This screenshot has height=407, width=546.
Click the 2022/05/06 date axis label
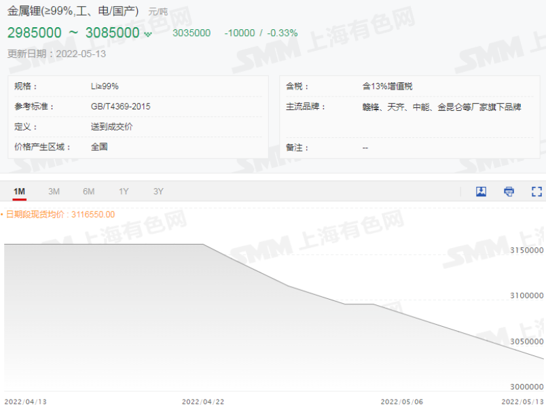pos(402,402)
